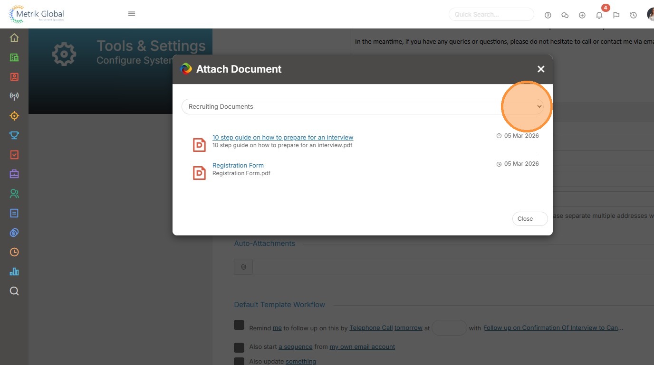Open the broadcast signal icon in sidebar

(x=14, y=96)
